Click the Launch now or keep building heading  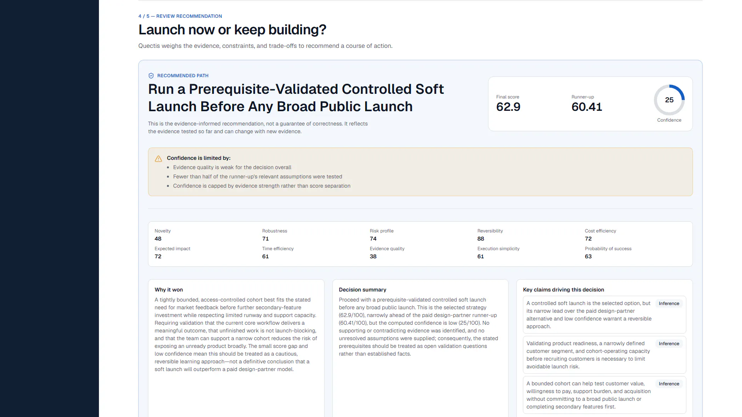pos(232,30)
